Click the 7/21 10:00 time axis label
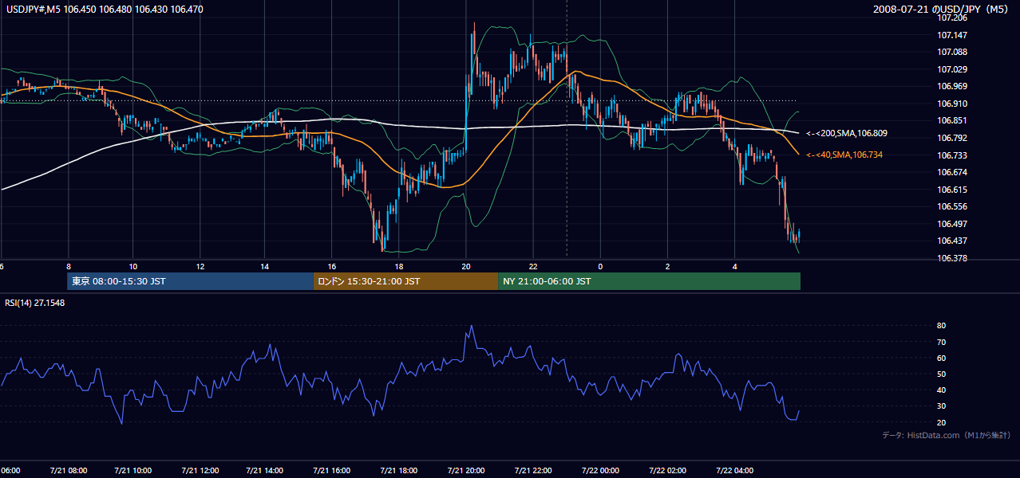The image size is (1020, 478). [x=132, y=471]
